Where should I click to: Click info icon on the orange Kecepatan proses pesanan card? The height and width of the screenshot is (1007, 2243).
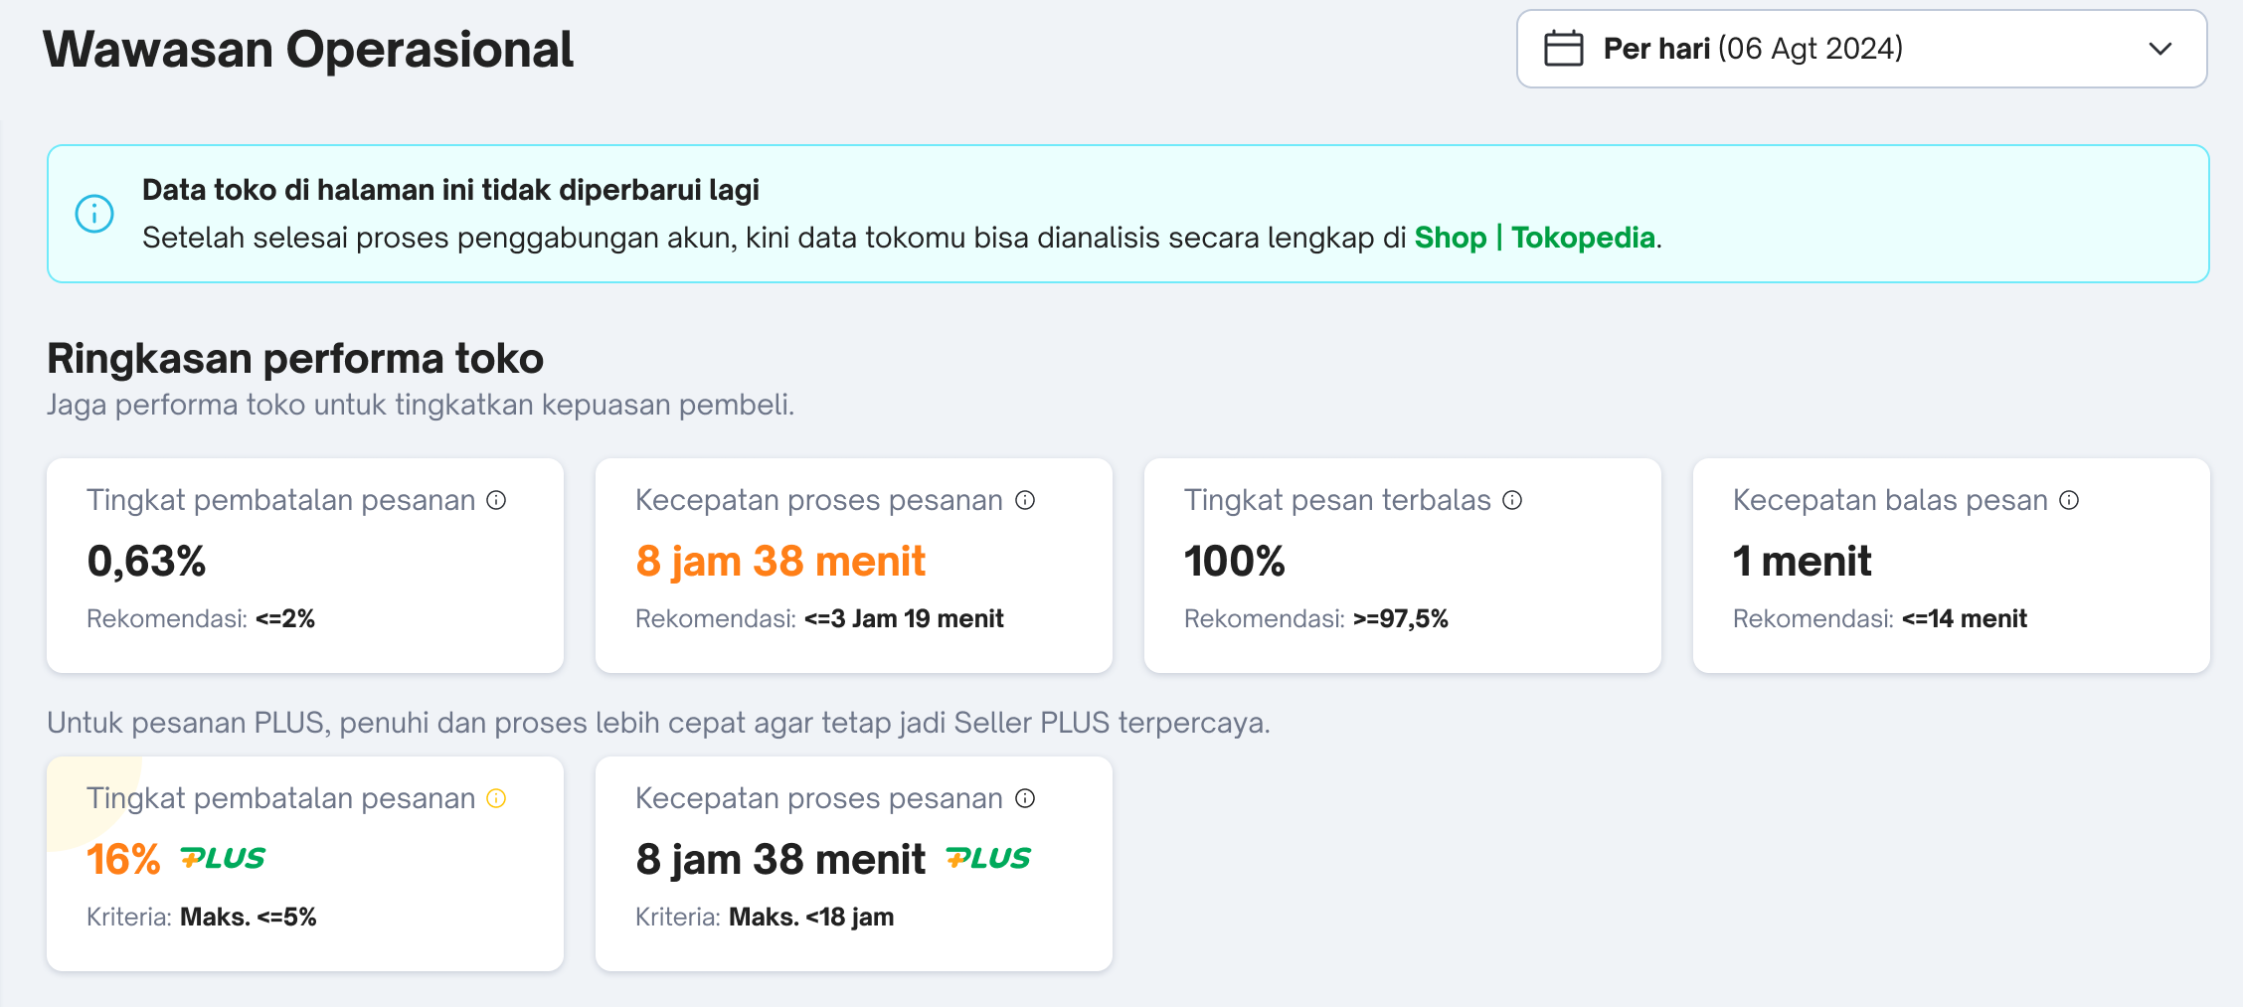click(x=1025, y=500)
